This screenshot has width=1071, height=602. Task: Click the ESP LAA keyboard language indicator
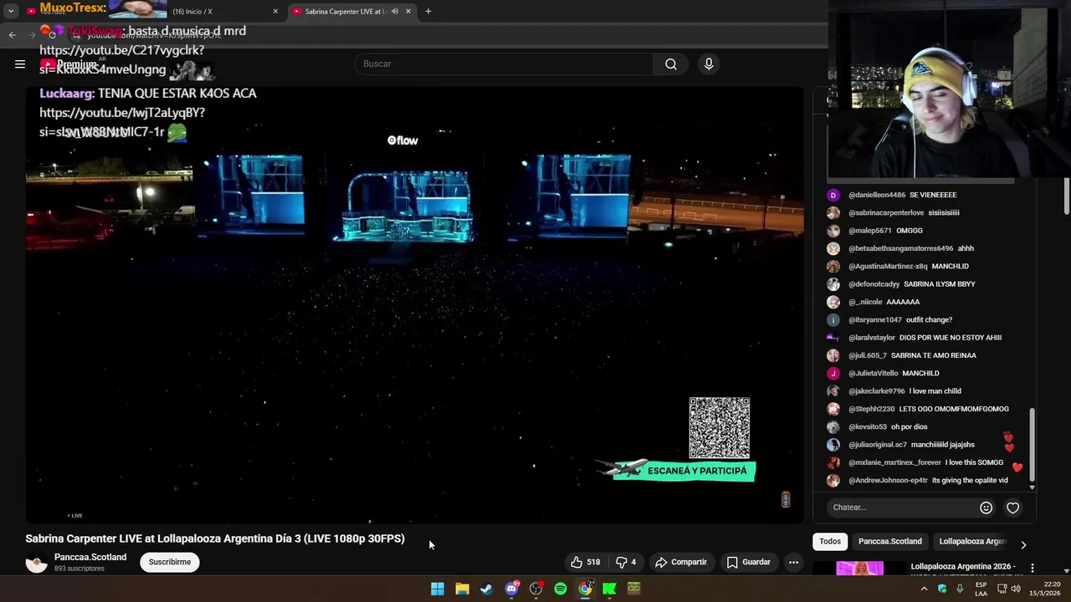(x=981, y=589)
